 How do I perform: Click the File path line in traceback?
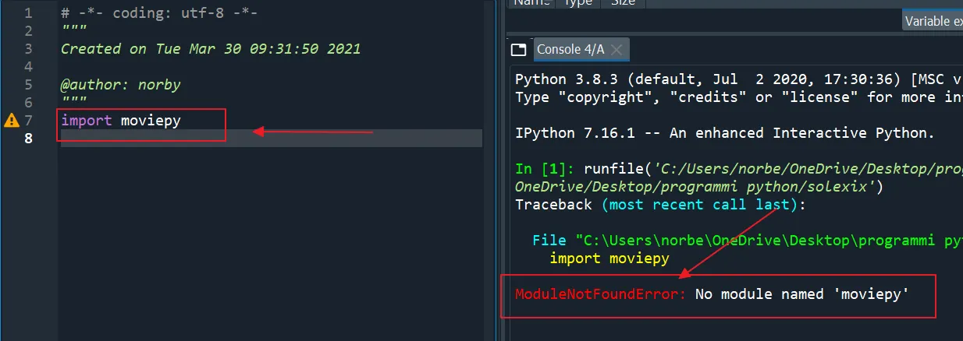point(748,241)
